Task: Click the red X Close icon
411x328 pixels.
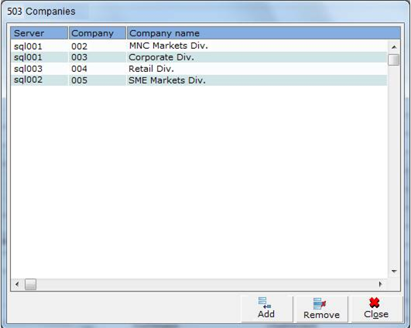Action: [x=375, y=302]
